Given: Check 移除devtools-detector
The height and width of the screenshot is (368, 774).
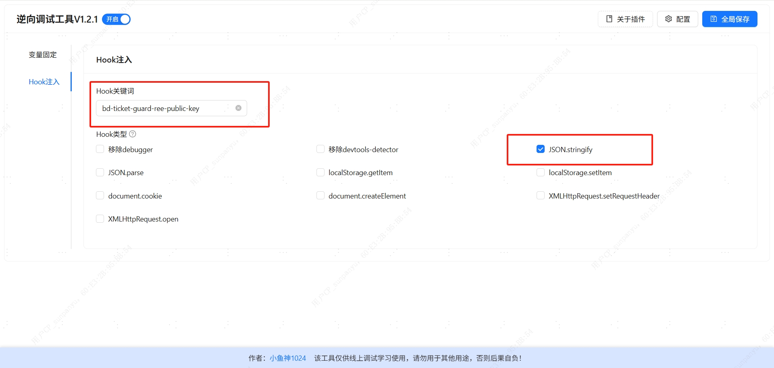Looking at the screenshot, I should click(x=320, y=149).
